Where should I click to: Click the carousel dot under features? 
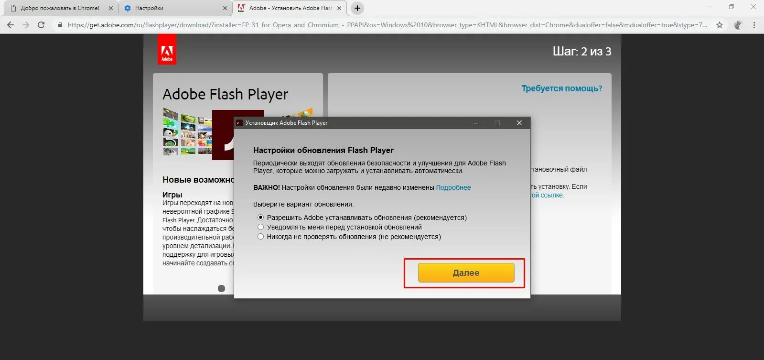point(221,288)
